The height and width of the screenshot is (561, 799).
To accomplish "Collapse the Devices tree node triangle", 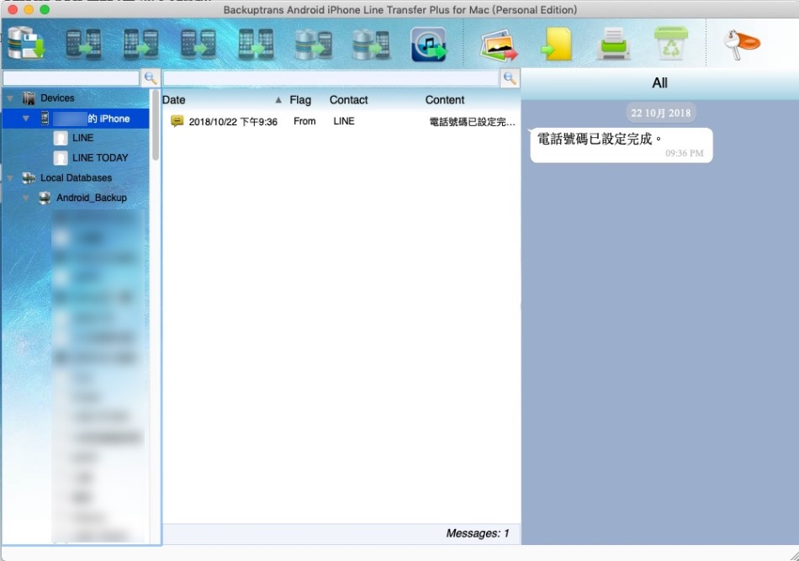I will click(10, 98).
